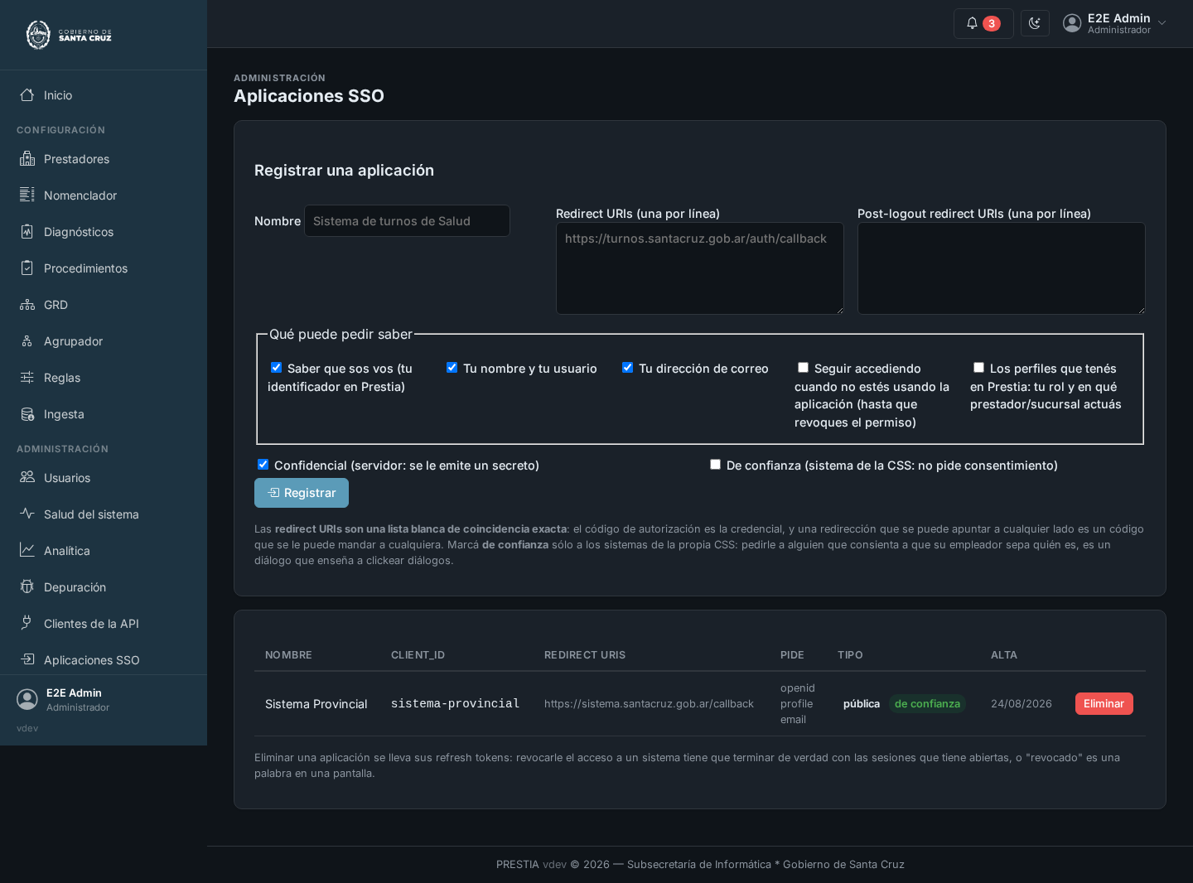Click the Post-logout redirect URIs textarea
The width and height of the screenshot is (1193, 883).
coord(1002,268)
